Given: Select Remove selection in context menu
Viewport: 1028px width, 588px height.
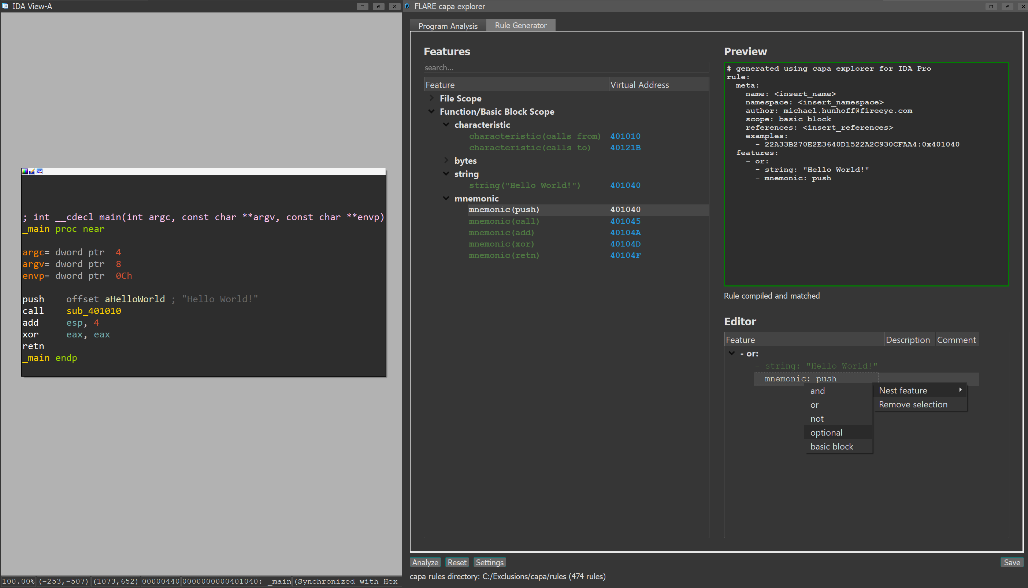Looking at the screenshot, I should pyautogui.click(x=913, y=404).
